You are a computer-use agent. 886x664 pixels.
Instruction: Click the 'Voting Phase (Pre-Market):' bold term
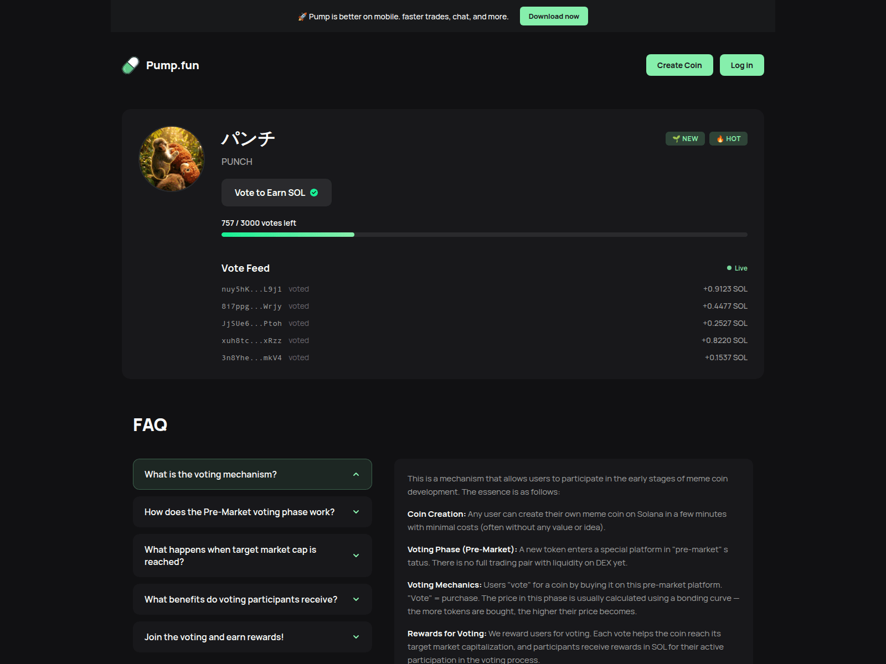click(462, 549)
